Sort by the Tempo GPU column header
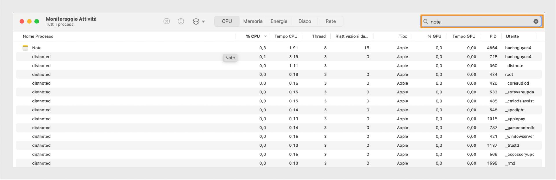556x180 pixels. pyautogui.click(x=464, y=36)
